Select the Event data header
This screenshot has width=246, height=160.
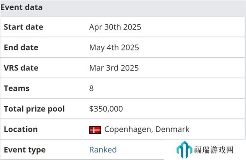(x=21, y=7)
